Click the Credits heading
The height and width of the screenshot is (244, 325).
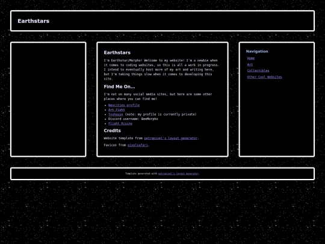[112, 131]
